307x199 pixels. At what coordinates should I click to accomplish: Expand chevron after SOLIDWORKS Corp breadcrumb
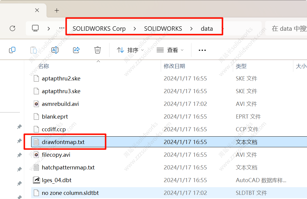pyautogui.click(x=135, y=29)
